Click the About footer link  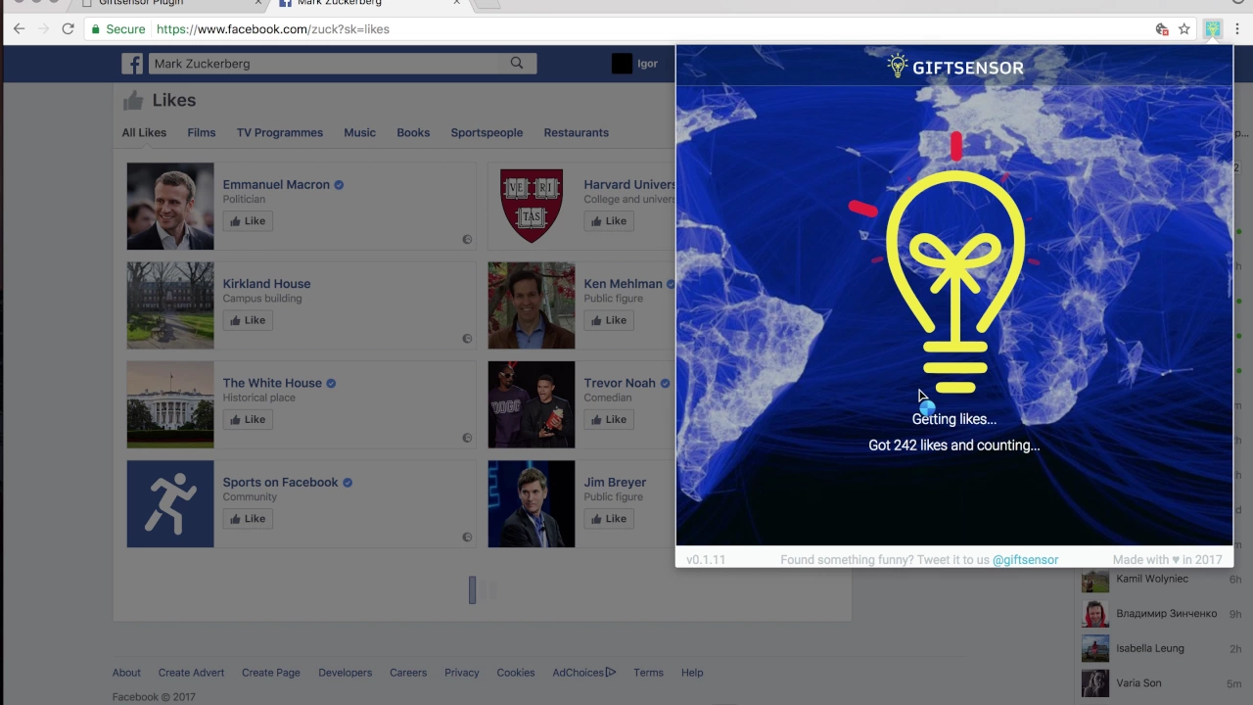tap(126, 673)
